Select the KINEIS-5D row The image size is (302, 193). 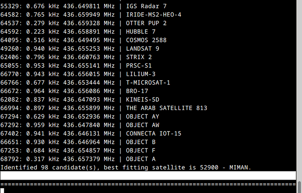tap(80, 100)
